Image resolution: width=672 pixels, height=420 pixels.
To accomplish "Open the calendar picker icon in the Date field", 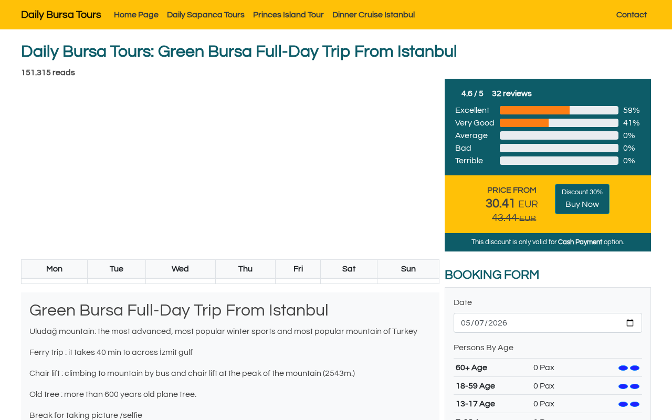I will click(x=630, y=323).
